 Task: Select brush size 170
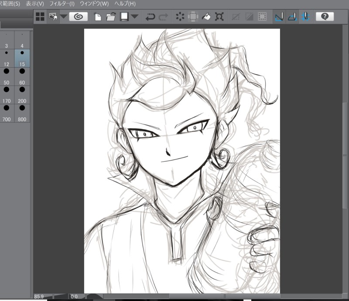7,95
